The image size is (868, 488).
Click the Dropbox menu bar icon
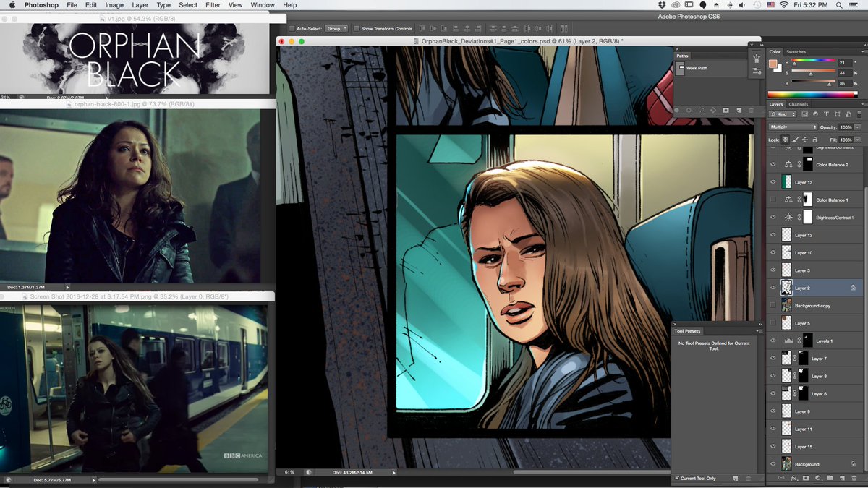point(662,5)
